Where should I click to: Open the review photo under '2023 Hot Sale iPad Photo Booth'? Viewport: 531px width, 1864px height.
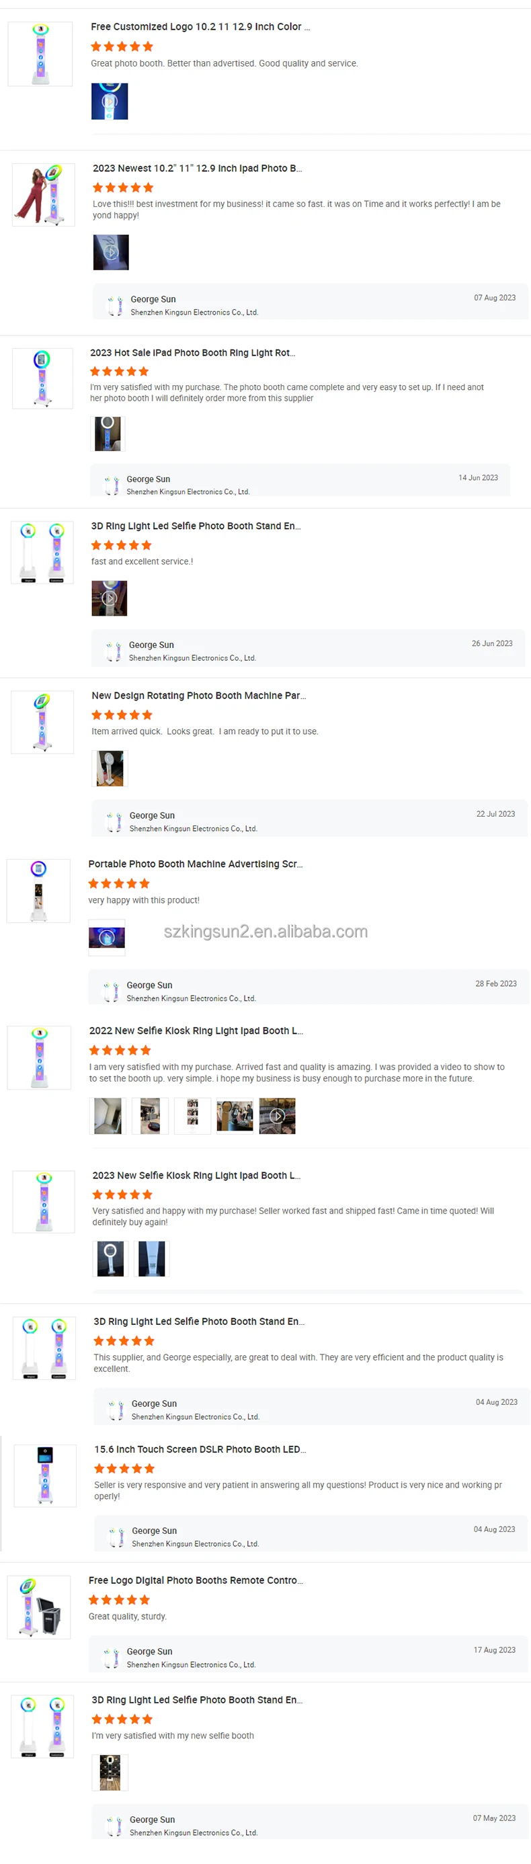click(x=108, y=434)
